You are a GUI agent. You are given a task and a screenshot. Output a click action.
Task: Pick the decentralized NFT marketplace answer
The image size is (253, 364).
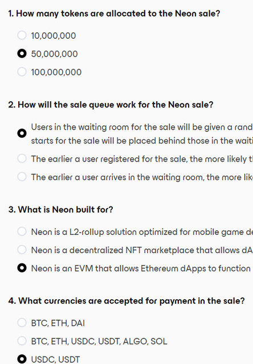pos(22,250)
